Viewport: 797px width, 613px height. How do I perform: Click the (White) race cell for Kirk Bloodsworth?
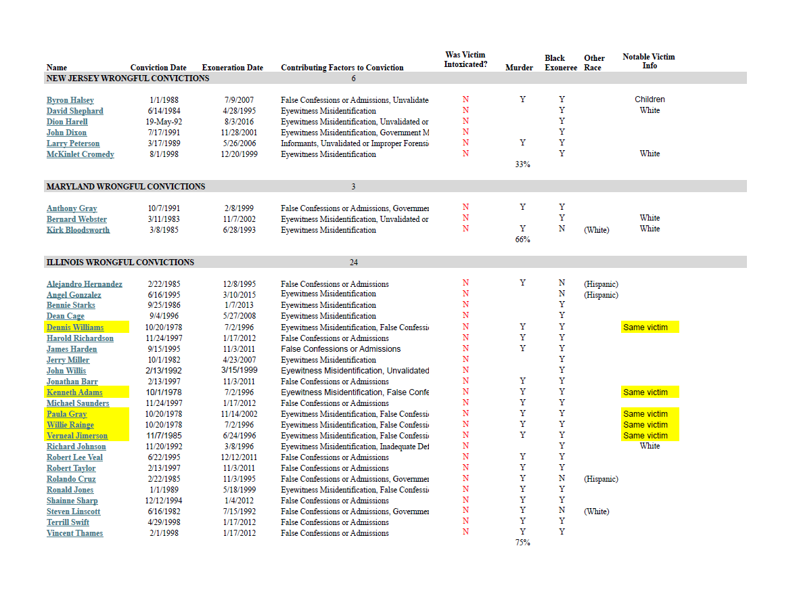pos(597,230)
